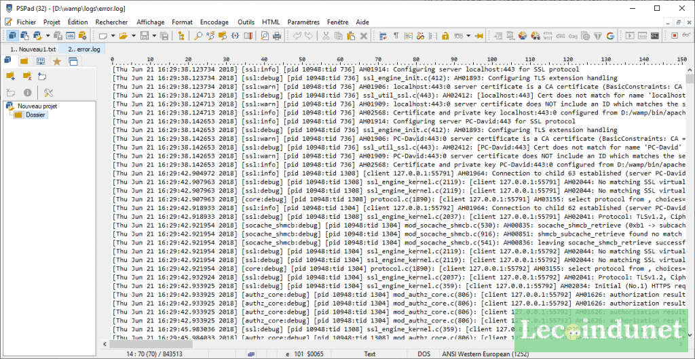Click the Save floppy disk icon
The height and width of the screenshot is (359, 695).
tap(145, 36)
